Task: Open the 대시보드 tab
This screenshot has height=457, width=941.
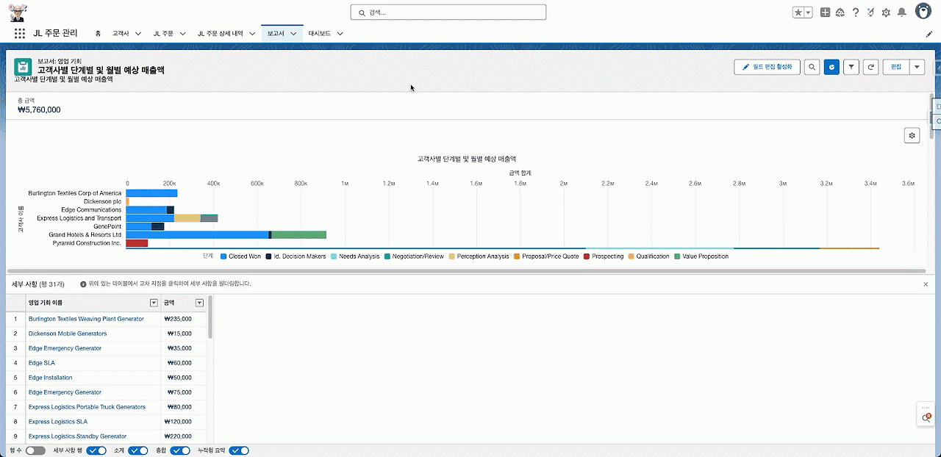Action: (320, 34)
